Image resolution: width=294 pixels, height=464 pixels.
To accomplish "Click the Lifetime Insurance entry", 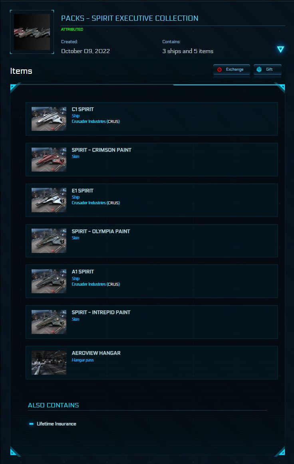I will pos(56,424).
